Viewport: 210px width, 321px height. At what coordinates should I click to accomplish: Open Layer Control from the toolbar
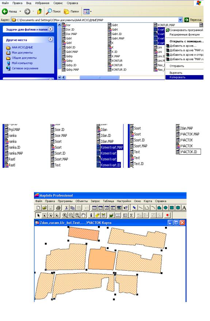[111, 215]
